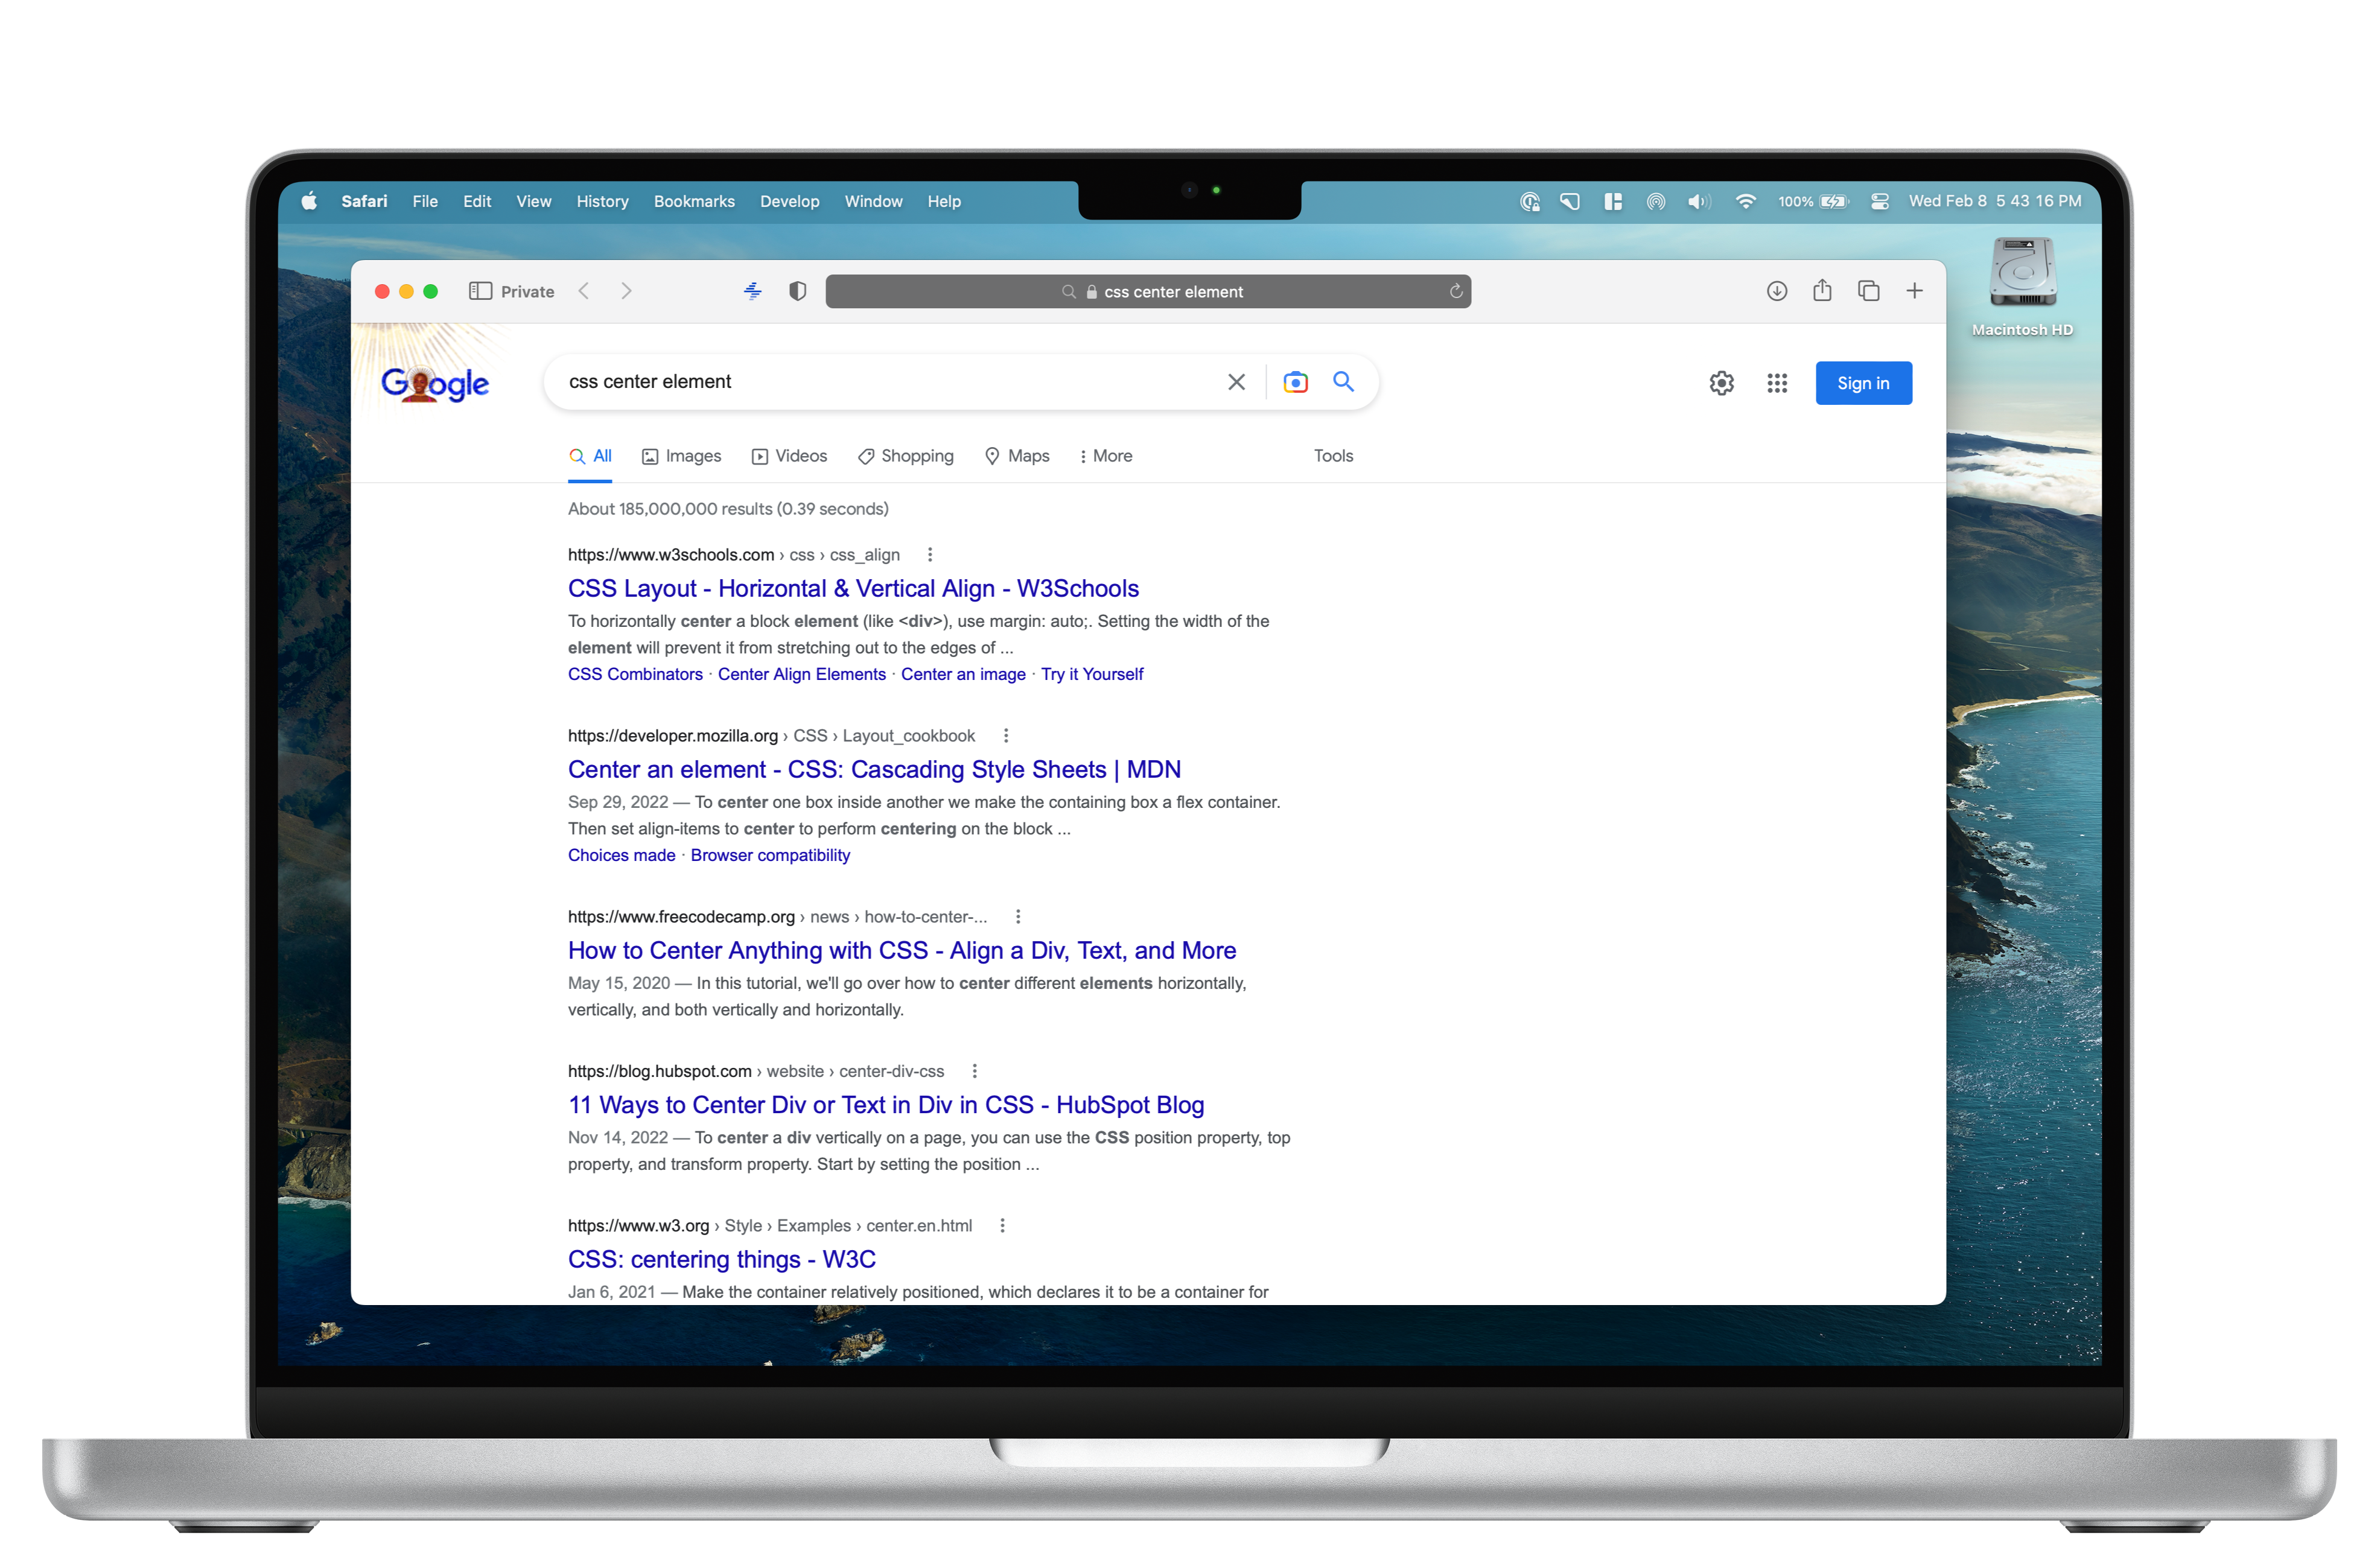The image size is (2380, 1547).
Task: Click the Sign in button
Action: (1863, 383)
